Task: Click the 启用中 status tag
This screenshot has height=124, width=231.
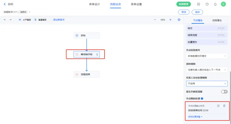Action: (23, 12)
